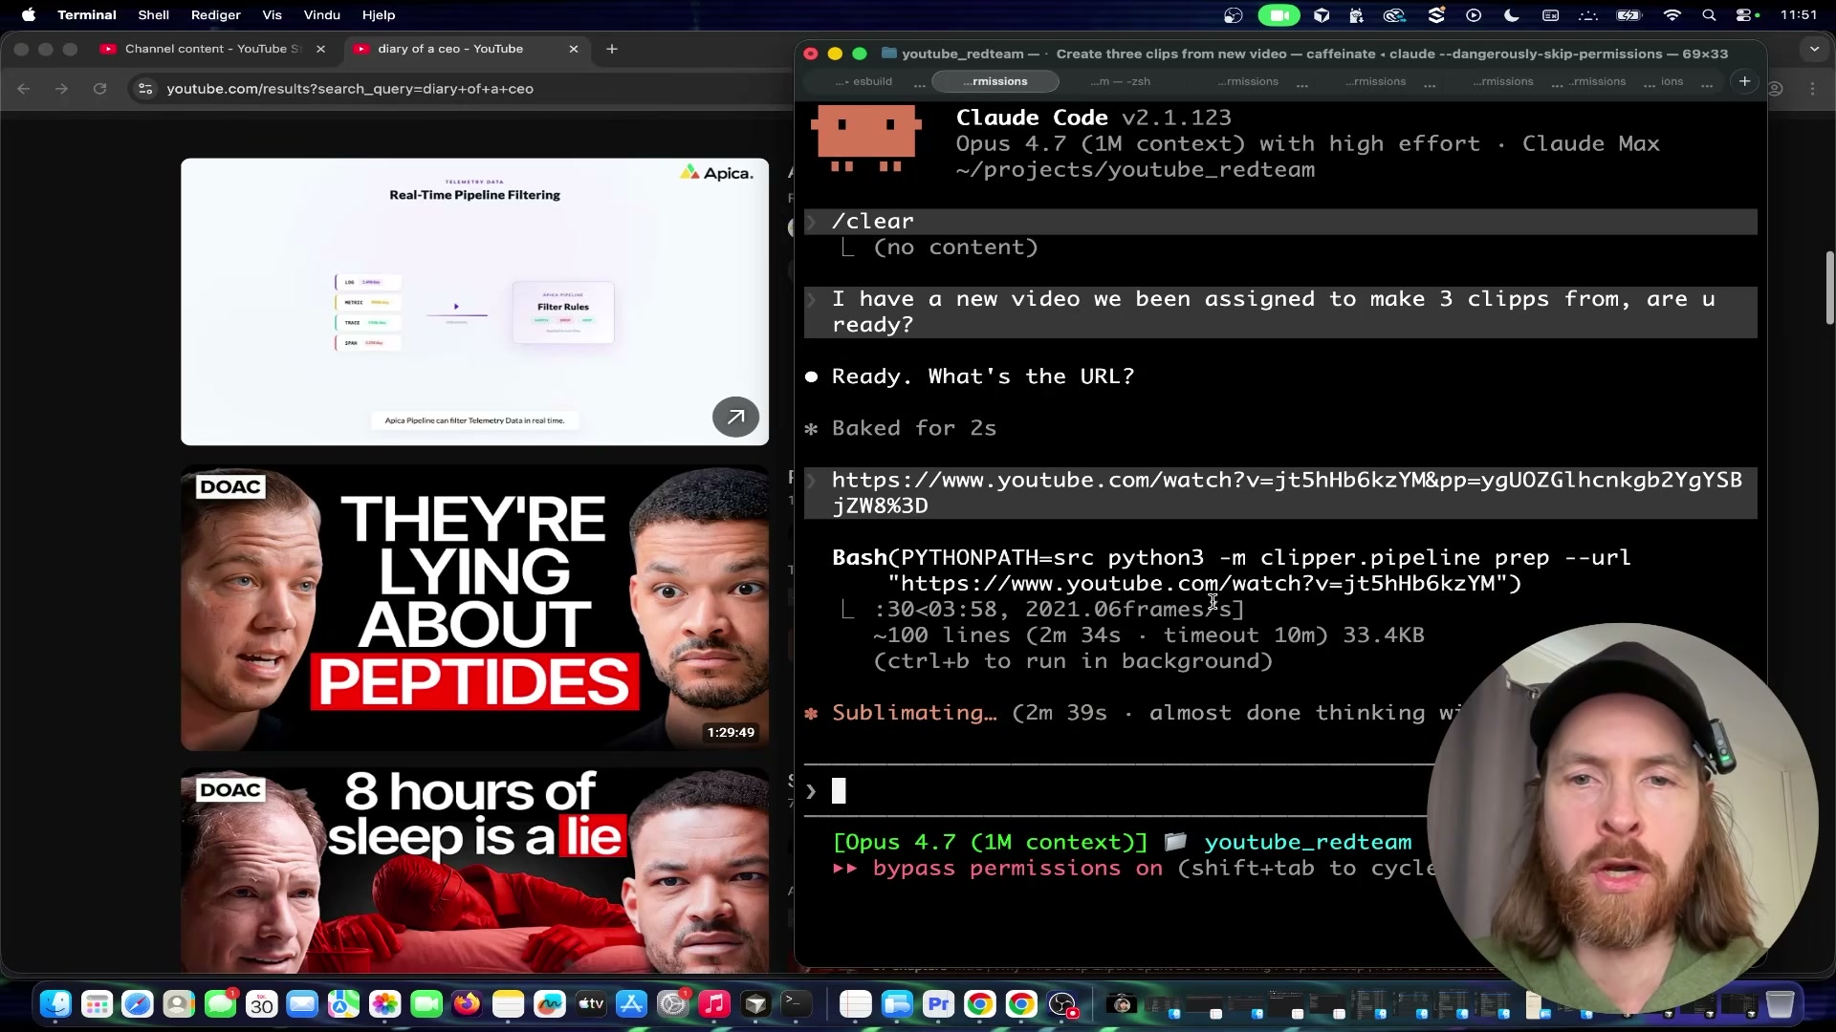
Task: Open Contacts from the Dock
Action: [x=179, y=1004]
